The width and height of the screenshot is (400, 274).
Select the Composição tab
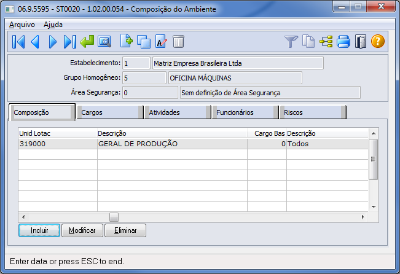42,112
